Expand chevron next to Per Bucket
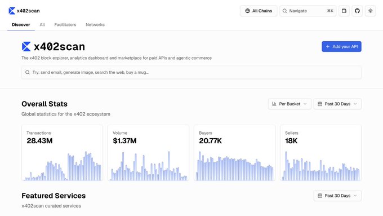This screenshot has height=216, width=383. click(305, 104)
